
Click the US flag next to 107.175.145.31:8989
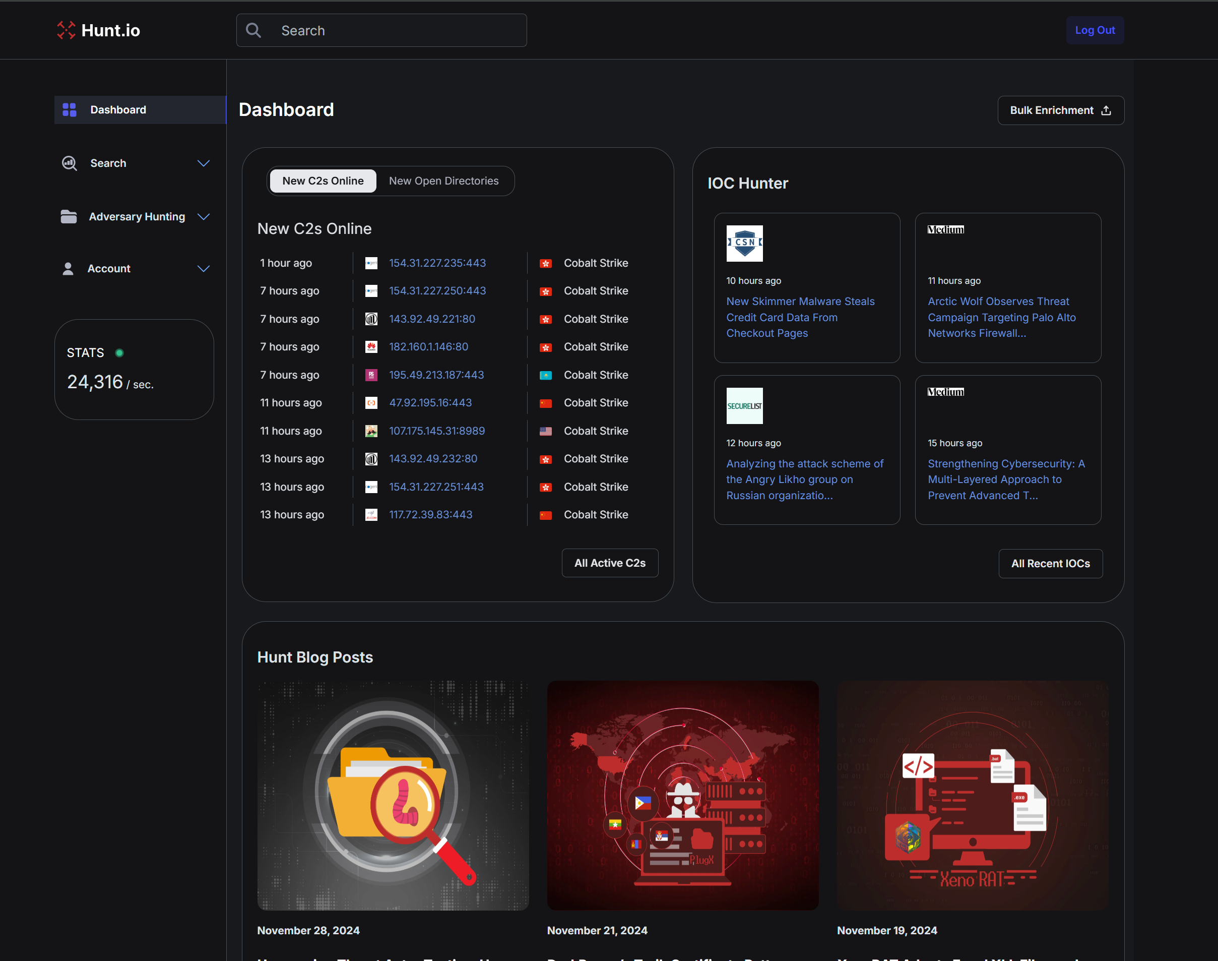(545, 431)
